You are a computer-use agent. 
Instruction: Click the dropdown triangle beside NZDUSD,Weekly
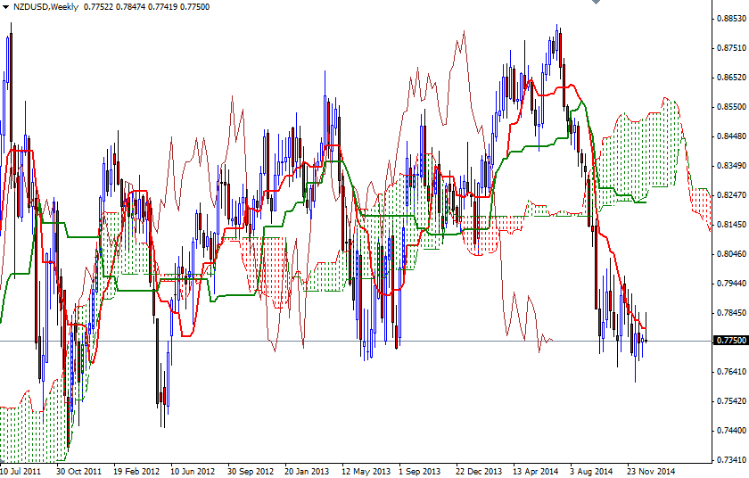click(x=5, y=7)
